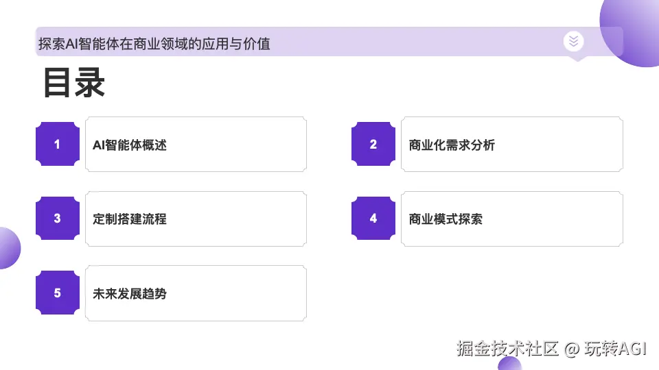Image resolution: width=659 pixels, height=370 pixels.
Task: Click the purple number 3 badge
Action: pyautogui.click(x=57, y=219)
